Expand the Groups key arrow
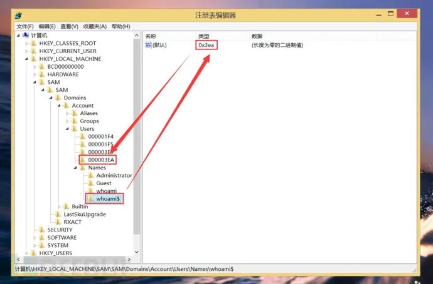Screen dimensions: 433x284 coord(67,121)
